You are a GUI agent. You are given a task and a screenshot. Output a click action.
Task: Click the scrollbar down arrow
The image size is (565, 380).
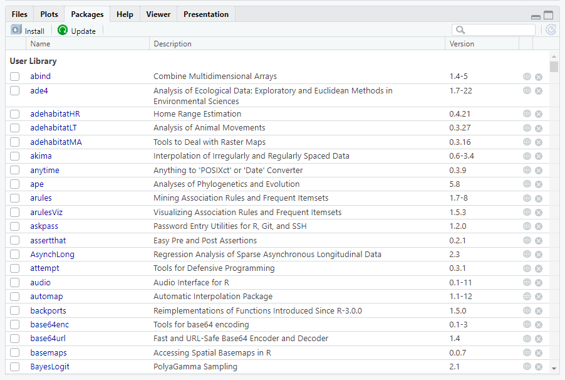tap(554, 368)
